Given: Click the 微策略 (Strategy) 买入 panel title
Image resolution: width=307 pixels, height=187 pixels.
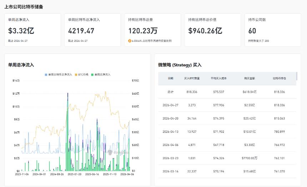Looking at the screenshot, I should pos(180,65).
